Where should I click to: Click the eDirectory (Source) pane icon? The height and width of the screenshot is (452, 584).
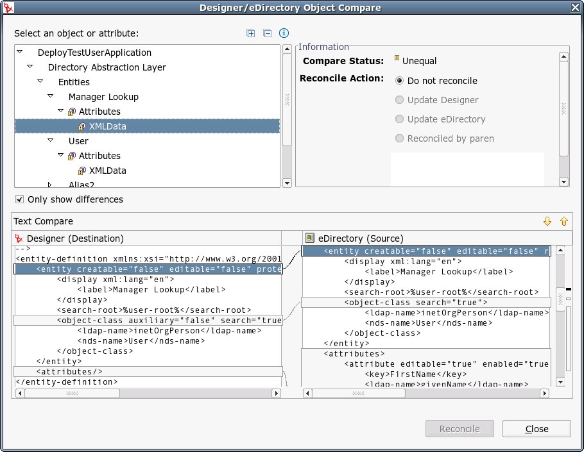pos(309,238)
